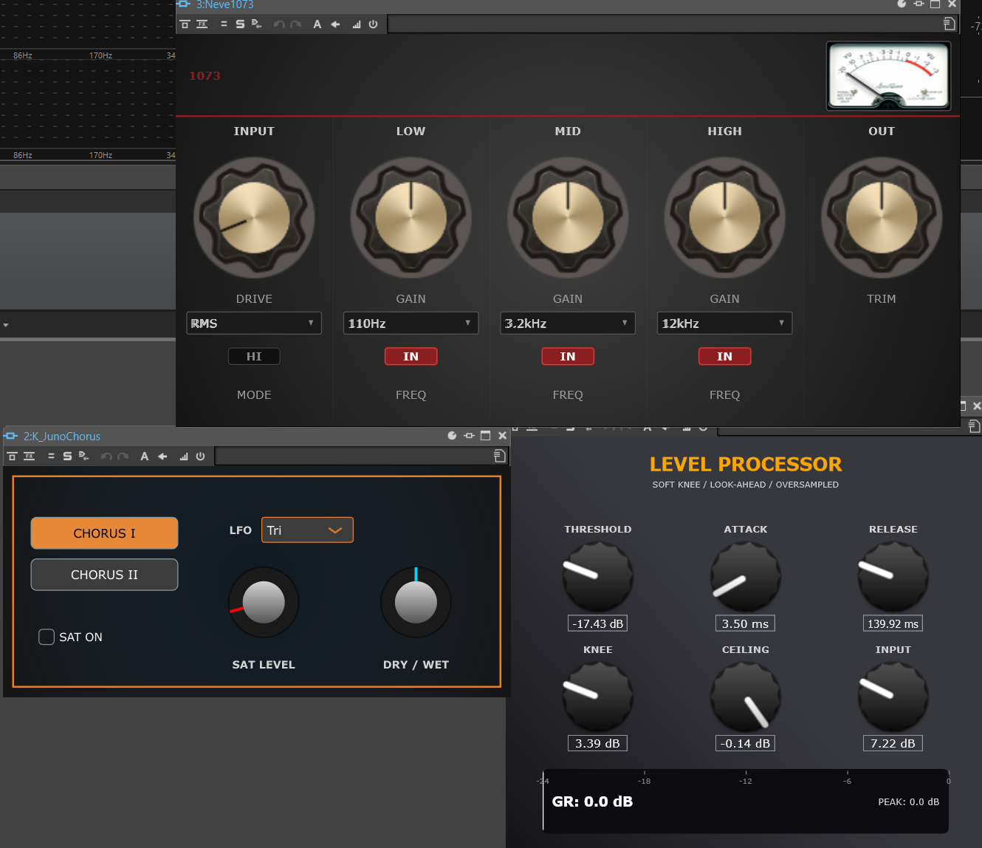This screenshot has width=982, height=848.
Task: Toggle the power bypass icon in K_JunoChorus toolbar
Action: point(201,457)
